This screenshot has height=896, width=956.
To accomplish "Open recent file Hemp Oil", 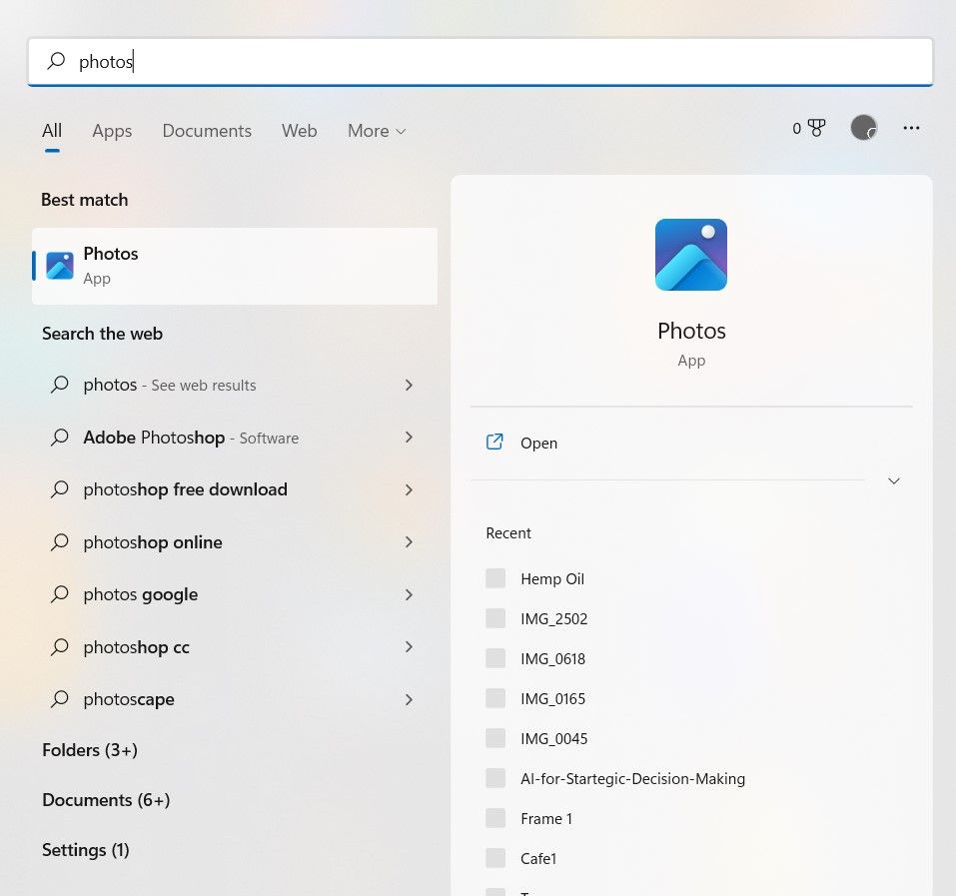I will click(x=552, y=578).
